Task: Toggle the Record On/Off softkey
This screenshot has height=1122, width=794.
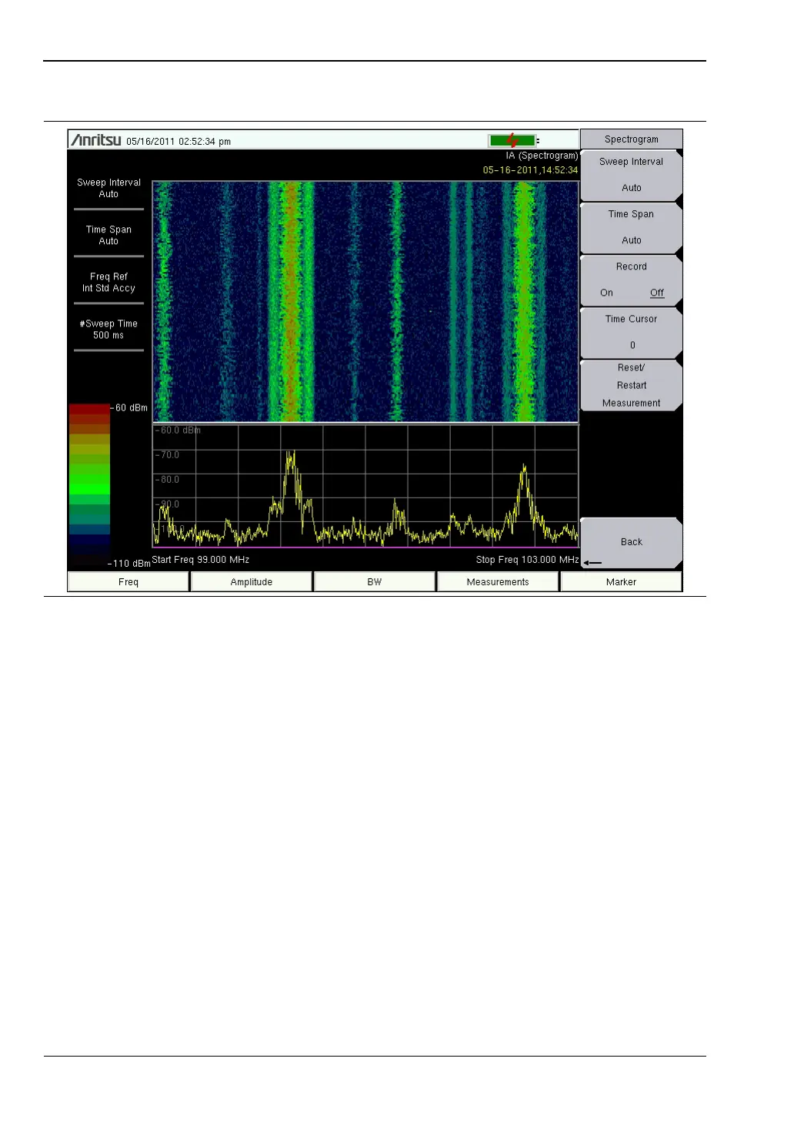Action: [632, 280]
